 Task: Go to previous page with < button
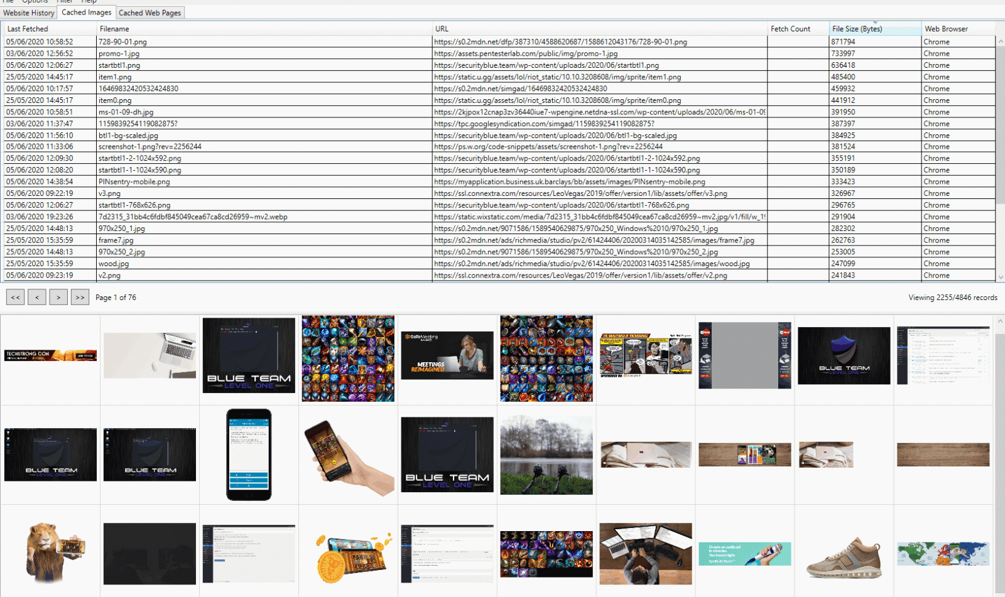(37, 298)
